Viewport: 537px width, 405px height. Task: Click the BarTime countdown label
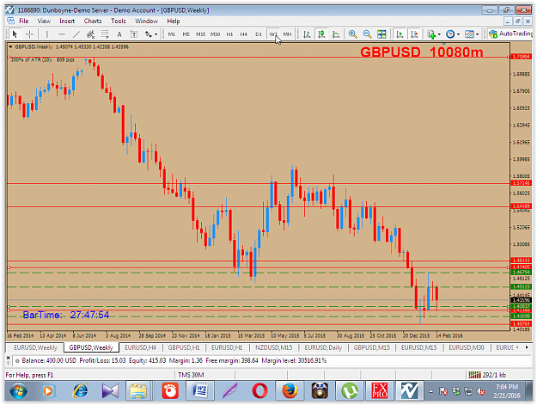[x=66, y=315]
